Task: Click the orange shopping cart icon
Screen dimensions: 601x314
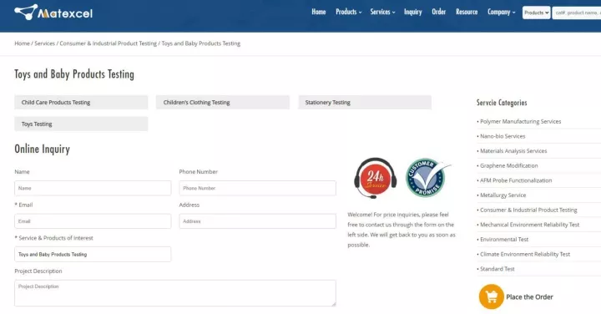Action: tap(491, 296)
